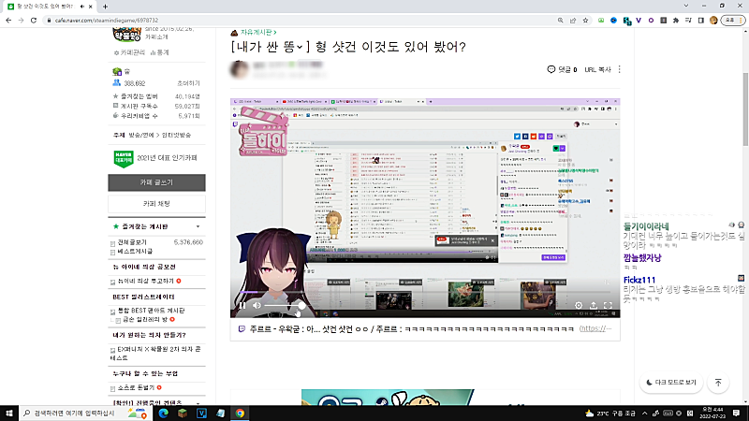
Task: Open the 베스트게시글 board
Action: coord(135,251)
